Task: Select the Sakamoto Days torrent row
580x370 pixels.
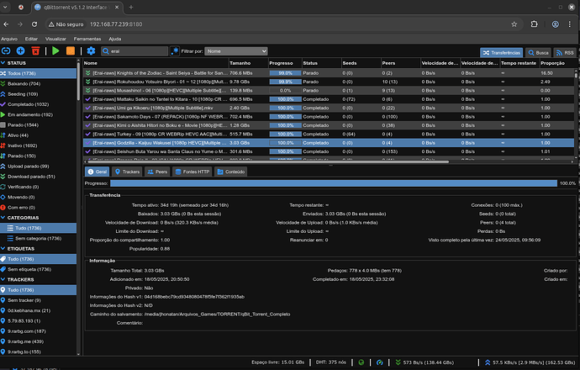Action: (x=329, y=117)
